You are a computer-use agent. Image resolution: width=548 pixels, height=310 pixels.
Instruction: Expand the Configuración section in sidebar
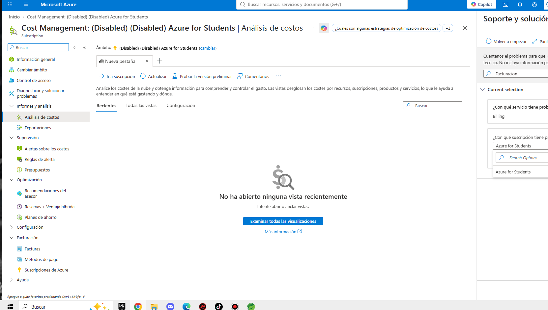point(12,227)
